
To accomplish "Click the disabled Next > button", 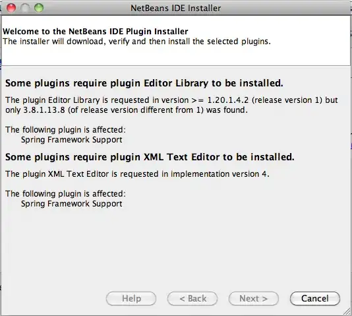I will 253,298.
